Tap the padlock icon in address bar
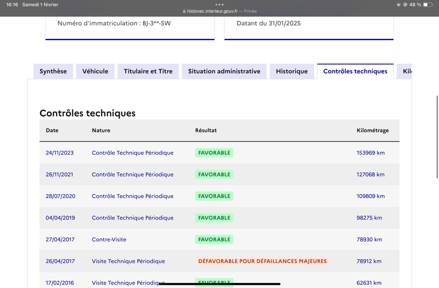Image resolution: width=439 pixels, height=288 pixels. (184, 11)
